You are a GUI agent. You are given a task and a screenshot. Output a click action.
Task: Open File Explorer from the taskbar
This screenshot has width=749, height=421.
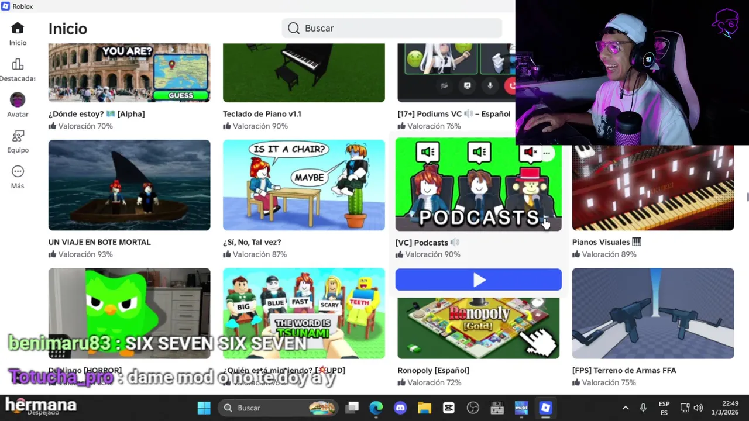424,408
